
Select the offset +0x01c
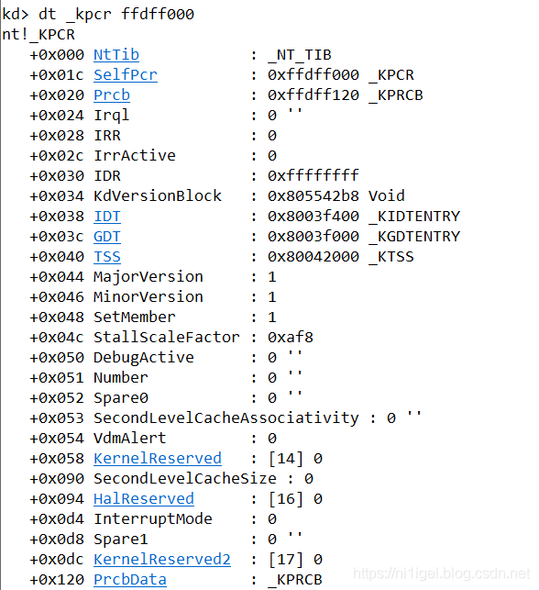pyautogui.click(x=57, y=75)
